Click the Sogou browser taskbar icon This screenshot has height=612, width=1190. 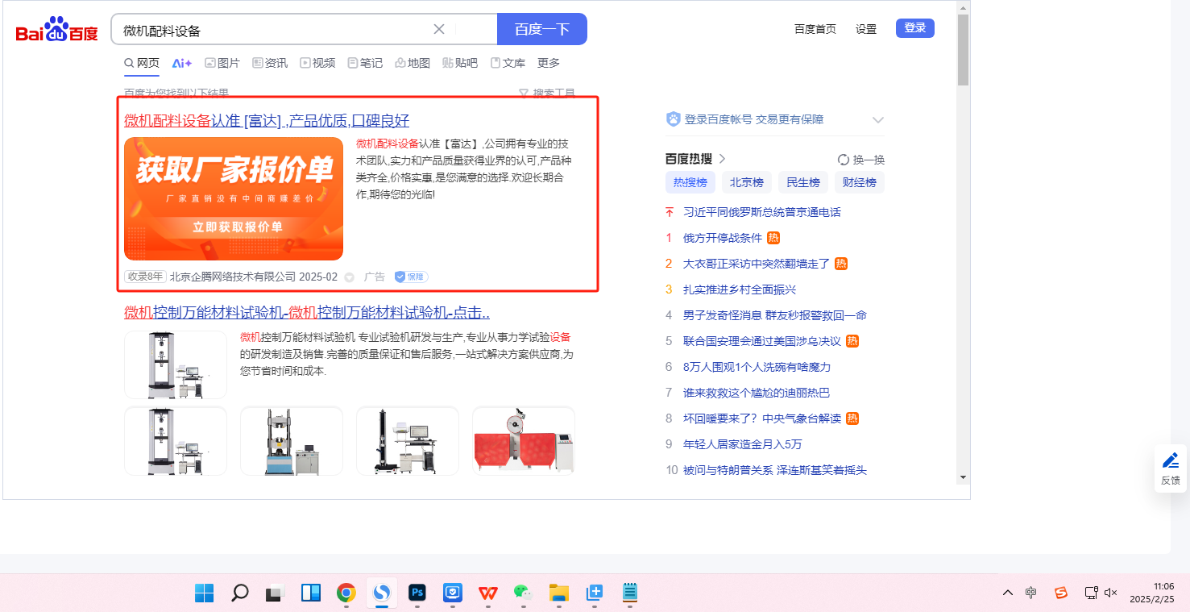pyautogui.click(x=382, y=593)
